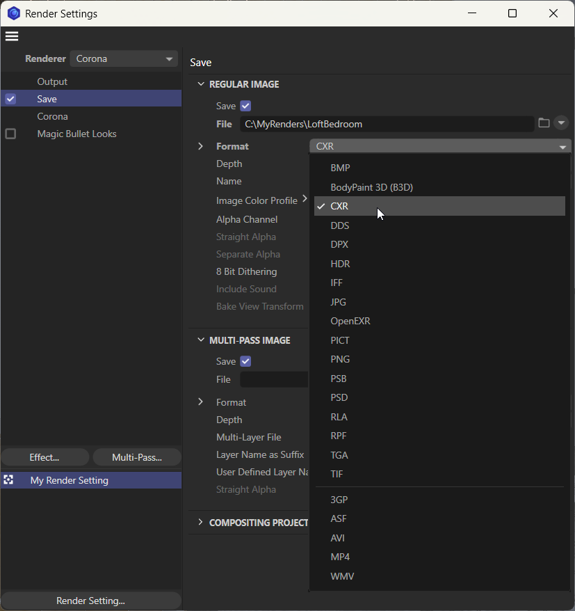Screen dimensions: 575x611
Task: Select JPG as output format
Action: [439, 302]
